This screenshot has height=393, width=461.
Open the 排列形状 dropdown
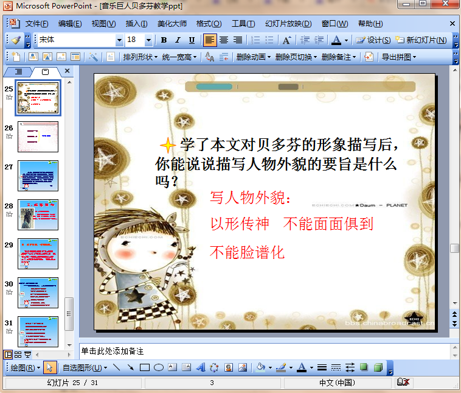click(x=140, y=57)
